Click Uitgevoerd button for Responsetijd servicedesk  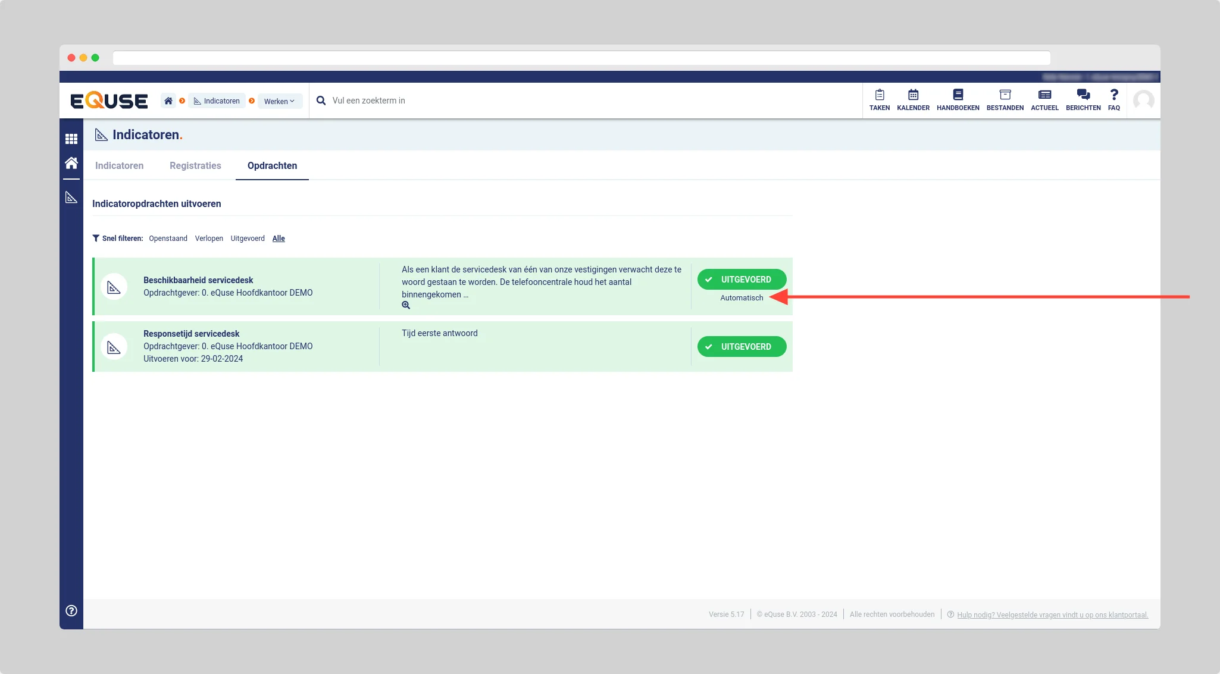[742, 347]
